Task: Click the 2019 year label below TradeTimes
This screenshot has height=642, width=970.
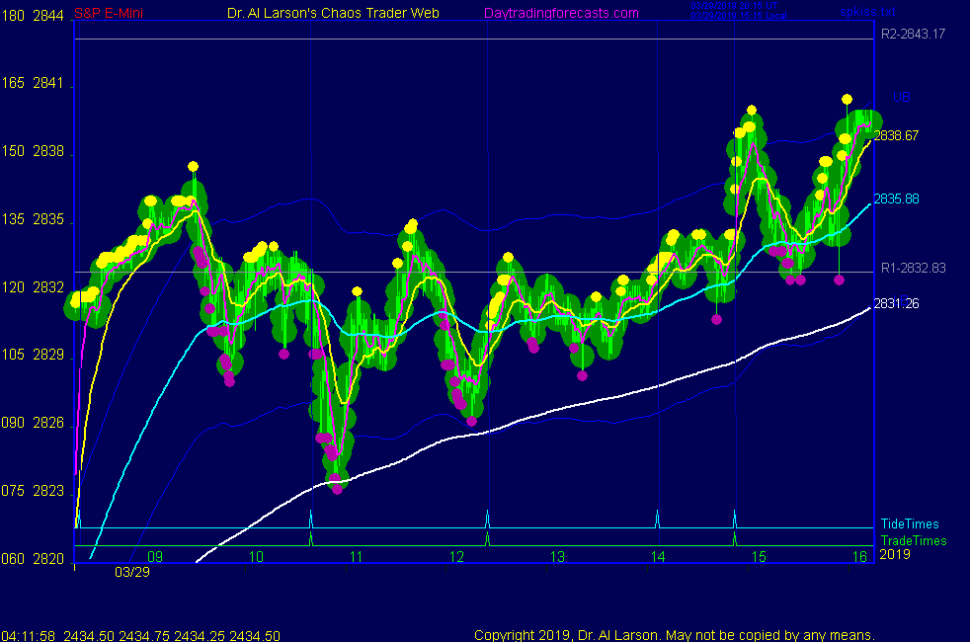Action: (x=895, y=554)
